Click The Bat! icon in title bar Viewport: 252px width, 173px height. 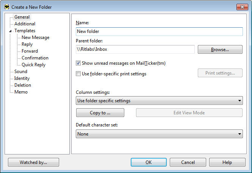[7, 7]
